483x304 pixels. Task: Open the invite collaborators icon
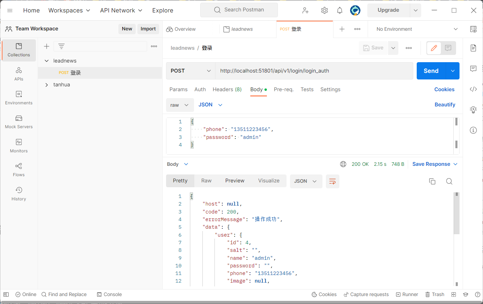coord(306,10)
